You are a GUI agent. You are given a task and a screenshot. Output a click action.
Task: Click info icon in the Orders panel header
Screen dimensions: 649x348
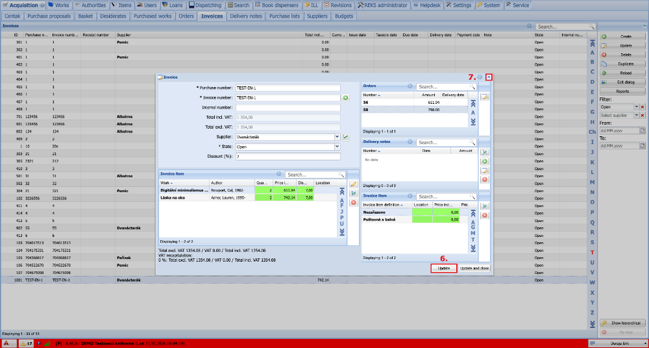pyautogui.click(x=410, y=86)
